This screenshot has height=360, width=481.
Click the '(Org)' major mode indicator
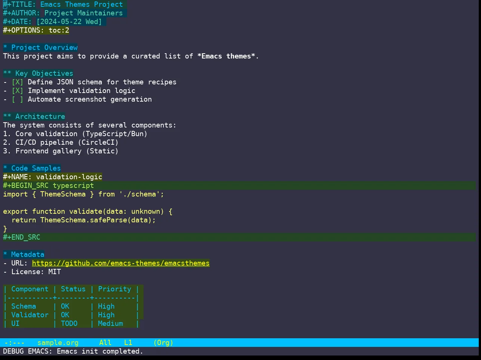[x=163, y=343]
